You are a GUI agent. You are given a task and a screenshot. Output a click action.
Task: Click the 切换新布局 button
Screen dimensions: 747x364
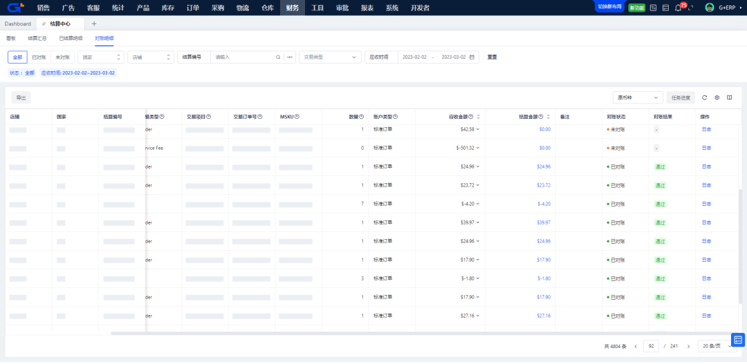tap(609, 7)
